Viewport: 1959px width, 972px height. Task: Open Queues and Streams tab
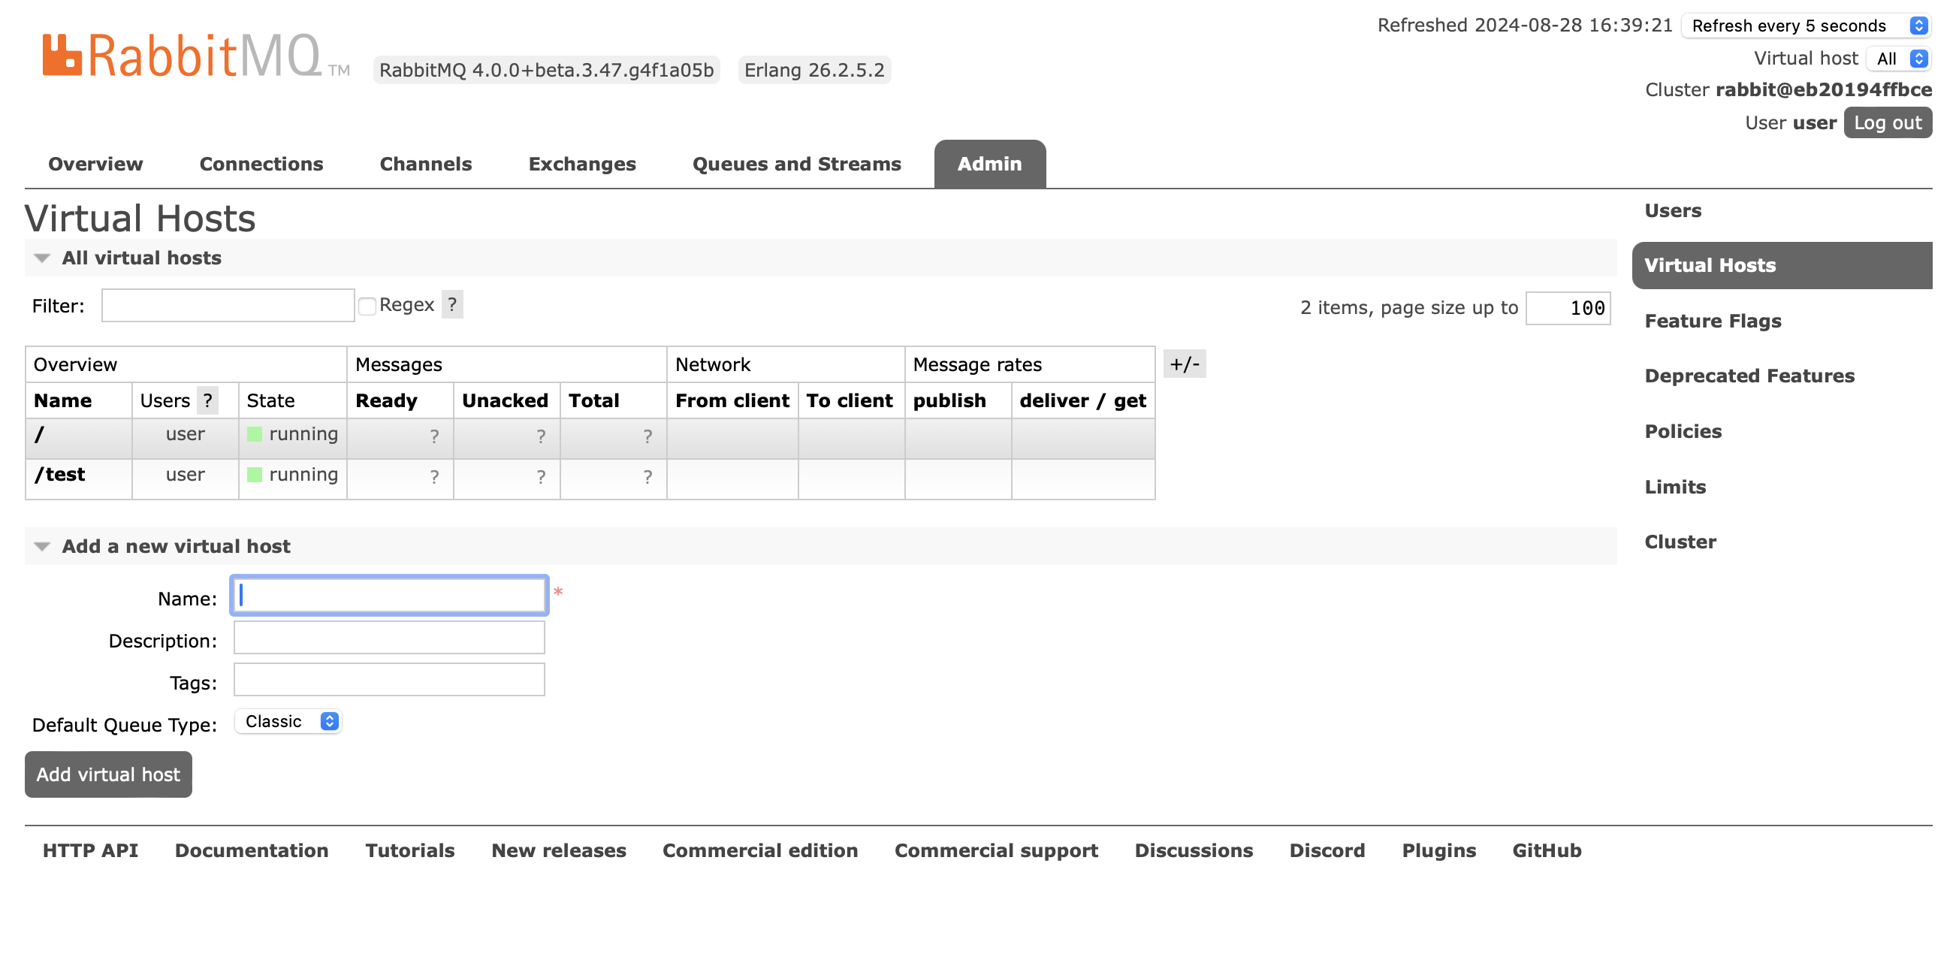pos(796,165)
